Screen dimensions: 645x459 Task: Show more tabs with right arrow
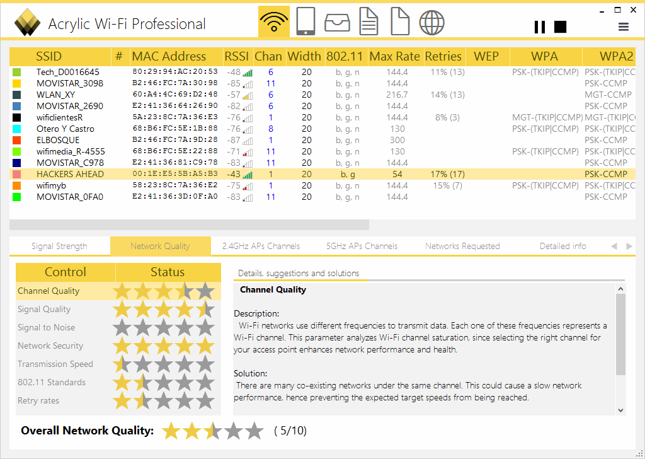tap(629, 247)
